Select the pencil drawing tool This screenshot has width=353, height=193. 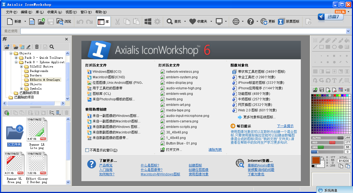pos(334,40)
